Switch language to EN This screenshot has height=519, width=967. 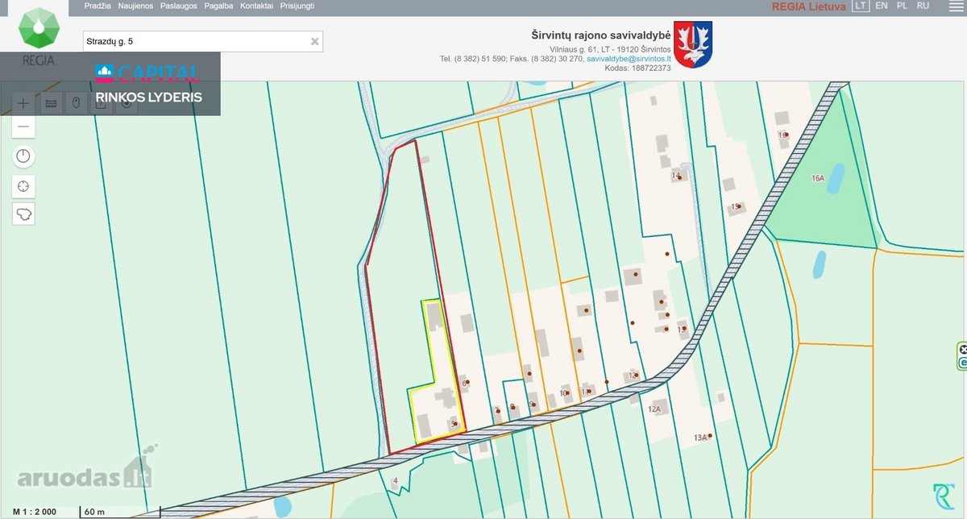point(882,6)
